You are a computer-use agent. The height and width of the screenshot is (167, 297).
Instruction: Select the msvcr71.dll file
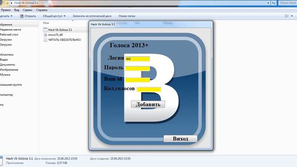coord(55,35)
